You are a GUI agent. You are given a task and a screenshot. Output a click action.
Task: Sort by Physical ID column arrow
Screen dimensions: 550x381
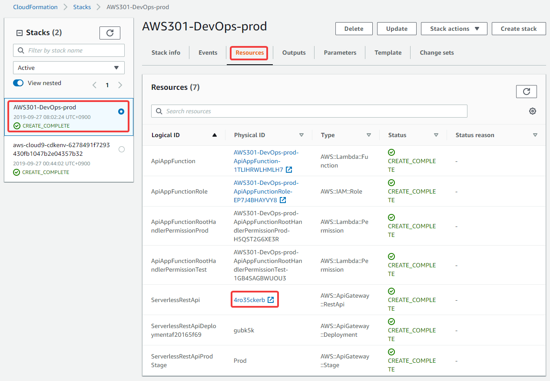(302, 135)
